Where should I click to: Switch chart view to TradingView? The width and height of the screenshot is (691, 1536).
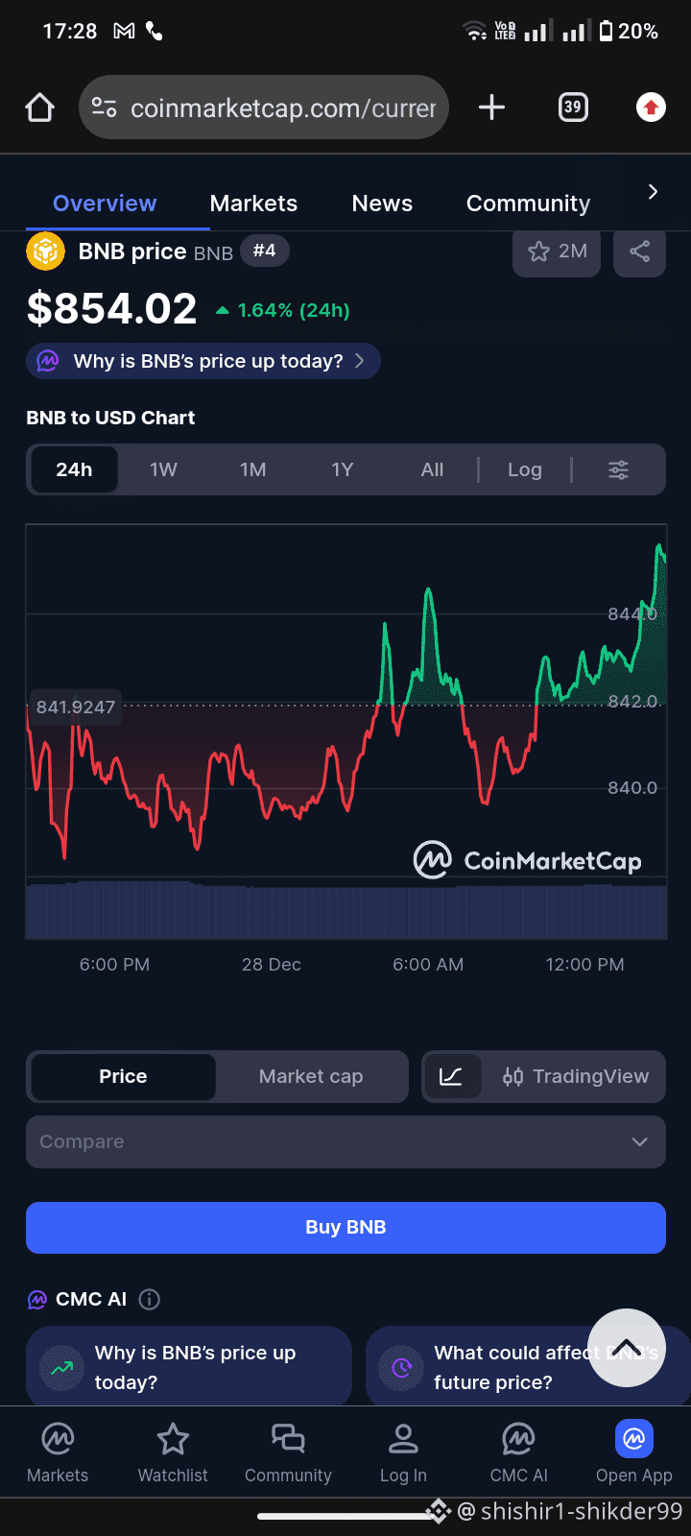[576, 1076]
